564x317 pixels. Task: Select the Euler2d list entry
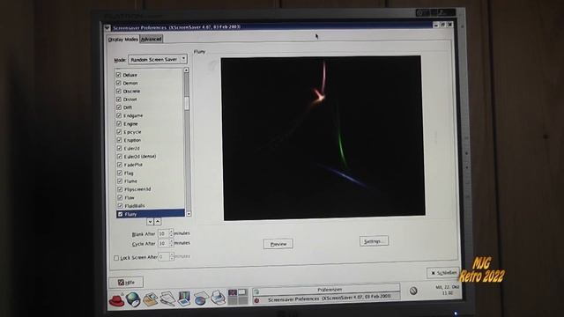tap(131, 148)
